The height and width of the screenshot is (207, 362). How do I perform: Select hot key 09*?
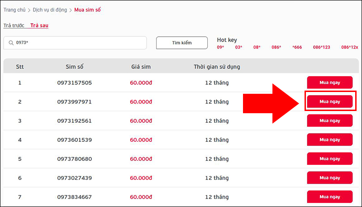pyautogui.click(x=220, y=47)
